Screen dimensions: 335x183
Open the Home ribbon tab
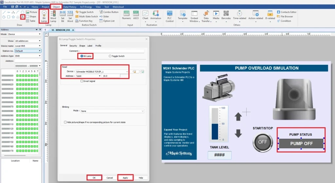(x=35, y=7)
